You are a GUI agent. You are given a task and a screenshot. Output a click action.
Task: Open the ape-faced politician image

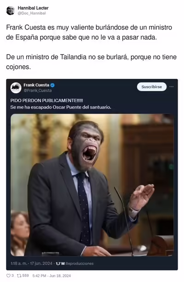coord(92,185)
